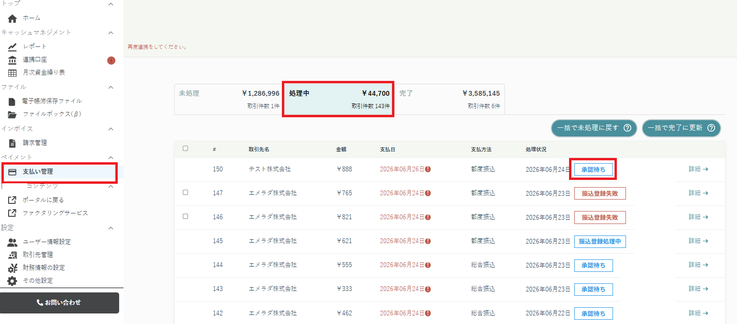The height and width of the screenshot is (324, 737).
Task: Click the 電子帳簿保存ファイル document icon
Action: click(12, 101)
